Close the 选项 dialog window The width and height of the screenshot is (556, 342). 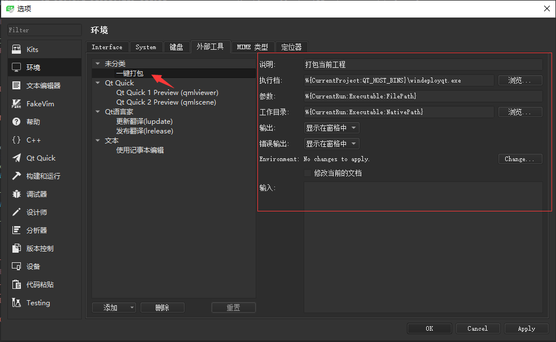(547, 8)
